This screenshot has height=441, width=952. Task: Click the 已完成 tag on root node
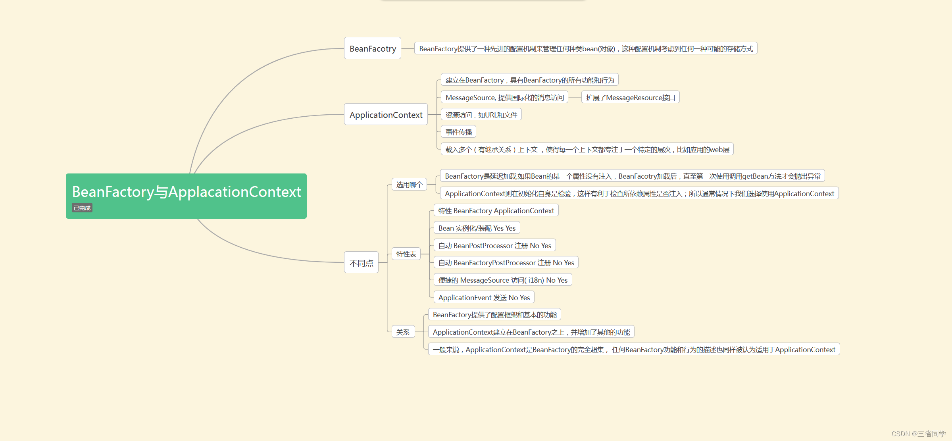coord(82,208)
